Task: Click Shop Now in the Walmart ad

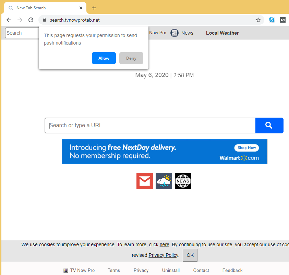Action: coord(246,148)
